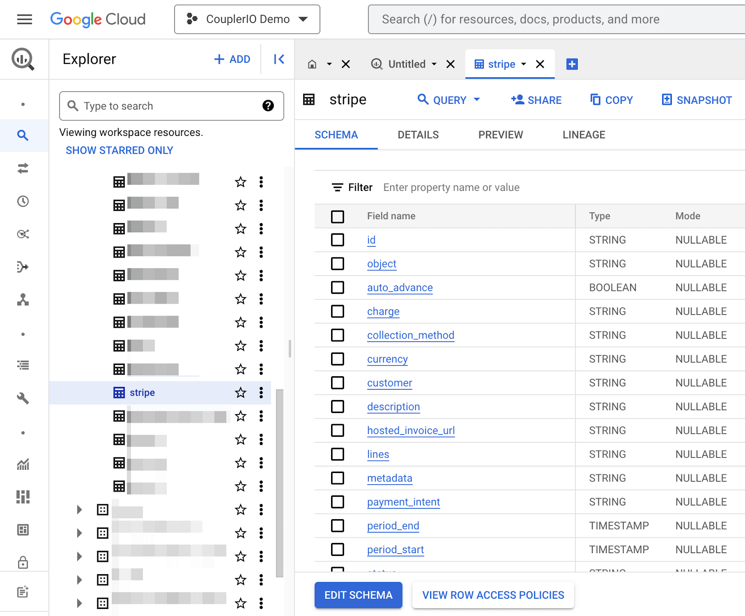
Task: Click the home tab icon
Action: 312,64
